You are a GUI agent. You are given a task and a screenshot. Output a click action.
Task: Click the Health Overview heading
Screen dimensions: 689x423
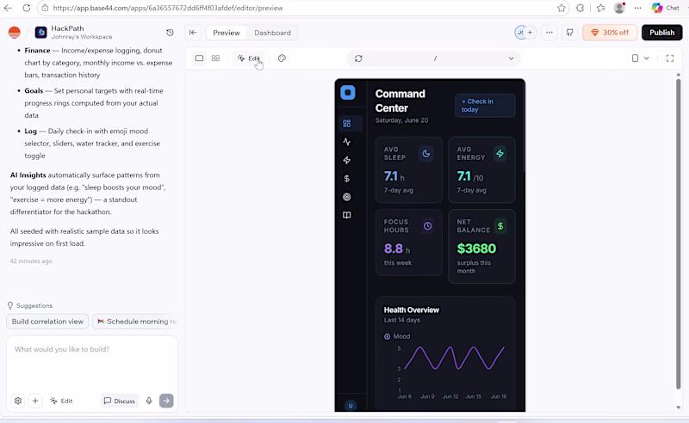[412, 310]
